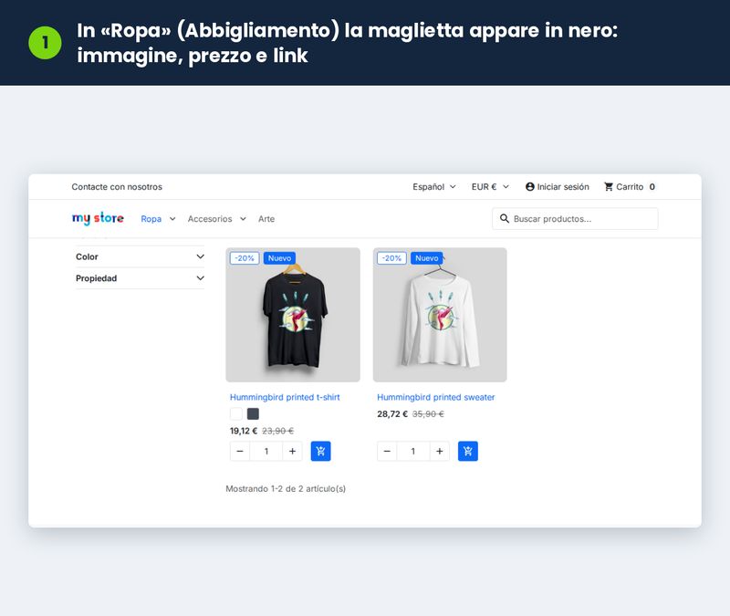
Task: Open the EUR € currency dropdown
Action: coord(490,187)
